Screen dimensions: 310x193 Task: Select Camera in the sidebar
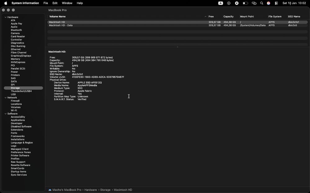[15, 33]
